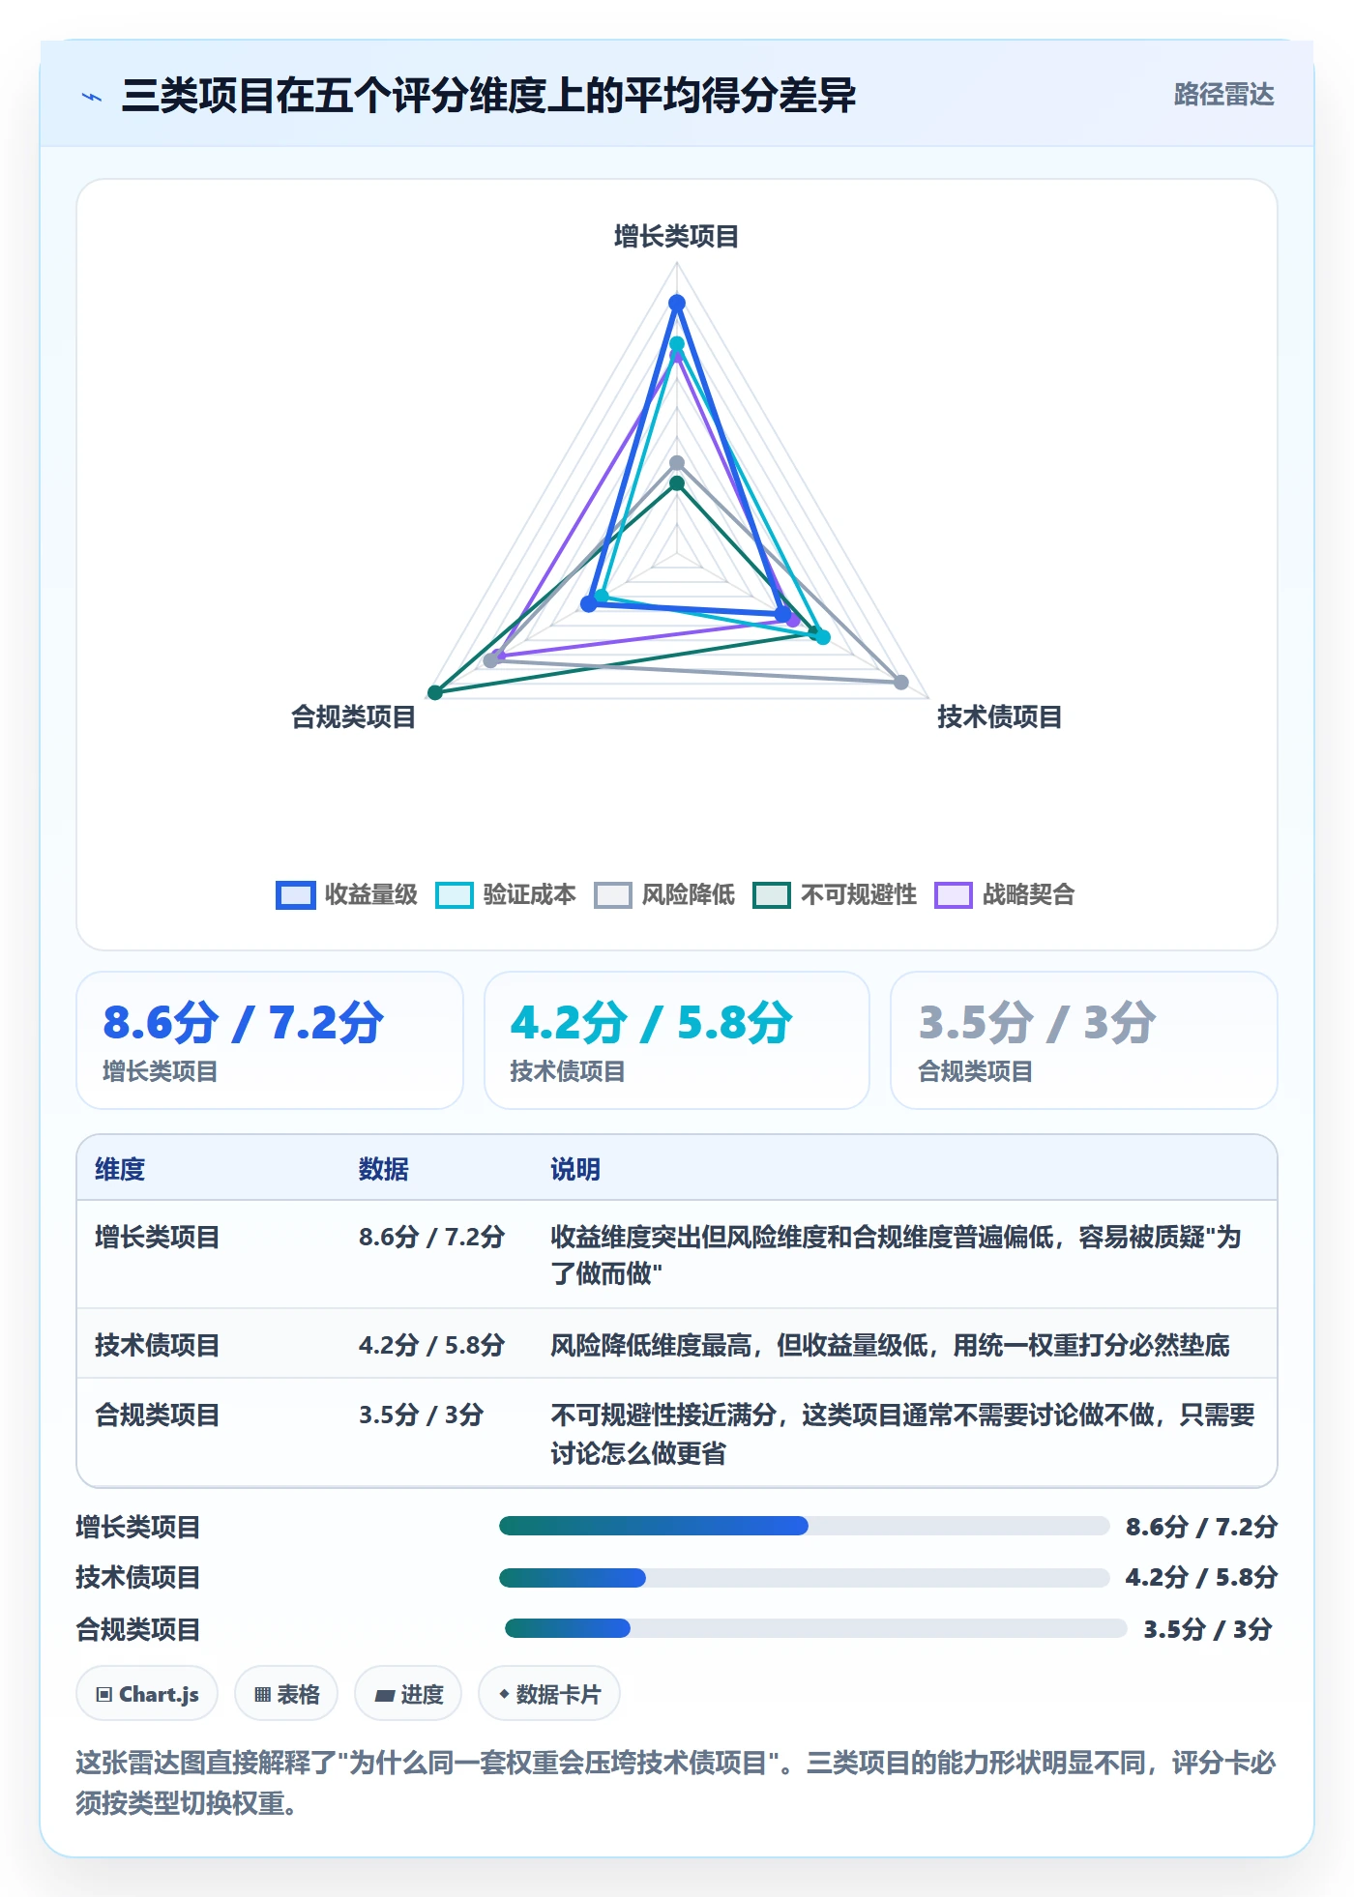Click the 技术债项目 progress bar

click(x=804, y=1578)
